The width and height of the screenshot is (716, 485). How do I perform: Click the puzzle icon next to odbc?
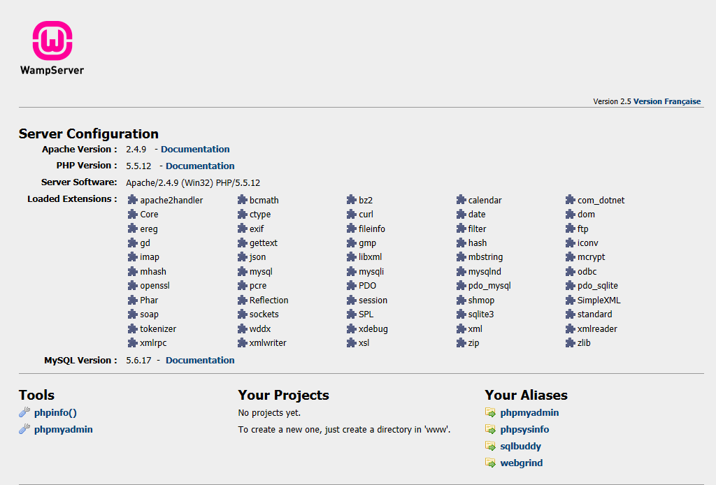click(x=570, y=271)
